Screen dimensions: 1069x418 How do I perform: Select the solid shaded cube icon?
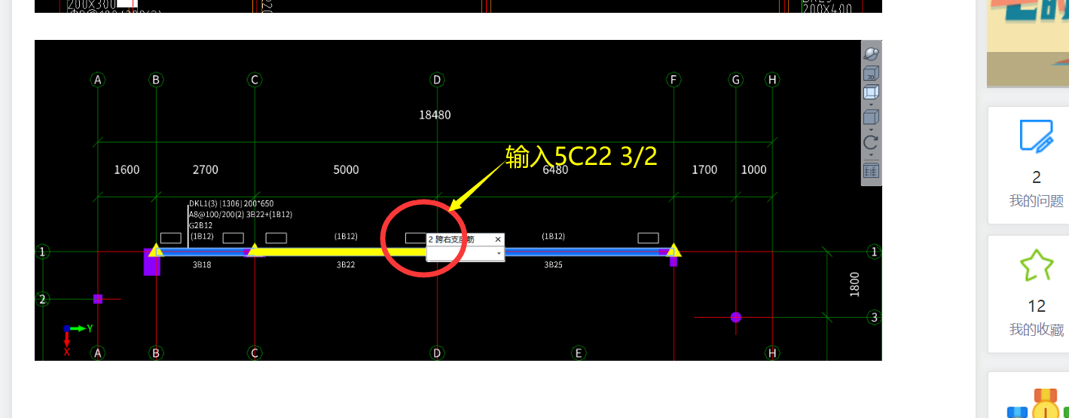871,117
